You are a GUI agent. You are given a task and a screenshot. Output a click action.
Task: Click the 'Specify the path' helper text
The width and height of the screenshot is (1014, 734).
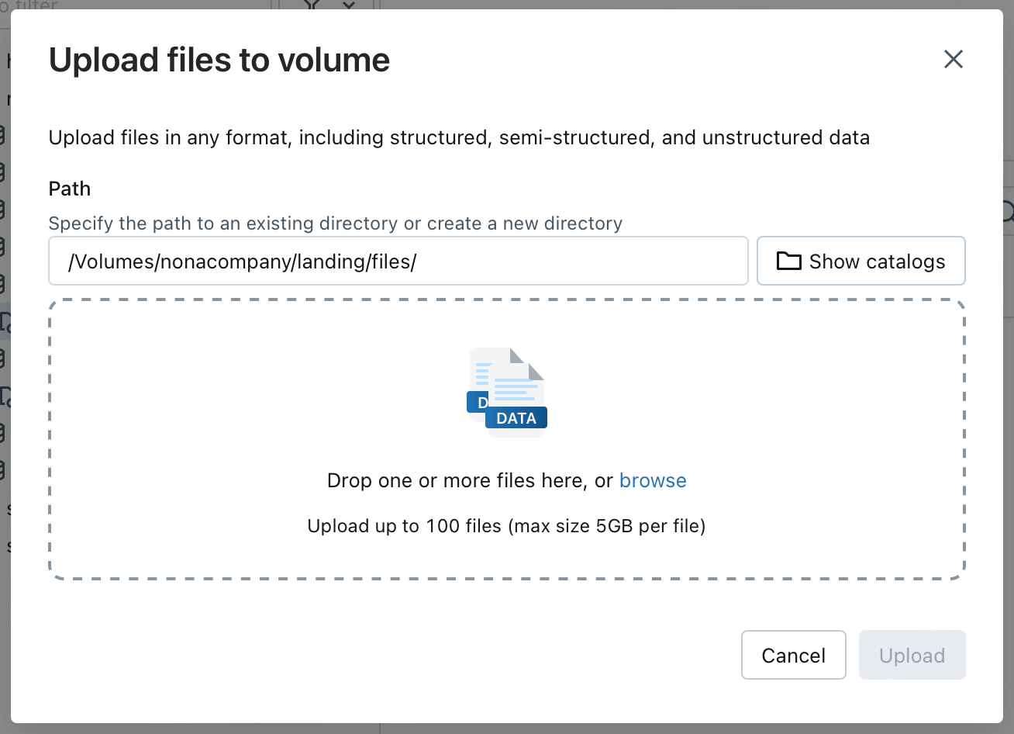coord(335,223)
